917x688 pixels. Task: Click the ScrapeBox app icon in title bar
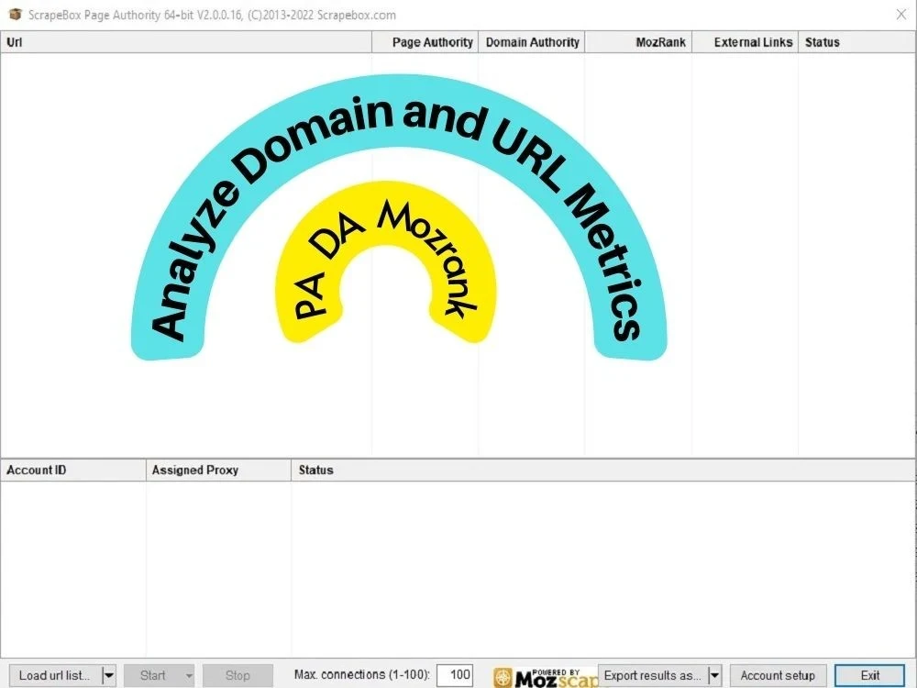tap(16, 14)
